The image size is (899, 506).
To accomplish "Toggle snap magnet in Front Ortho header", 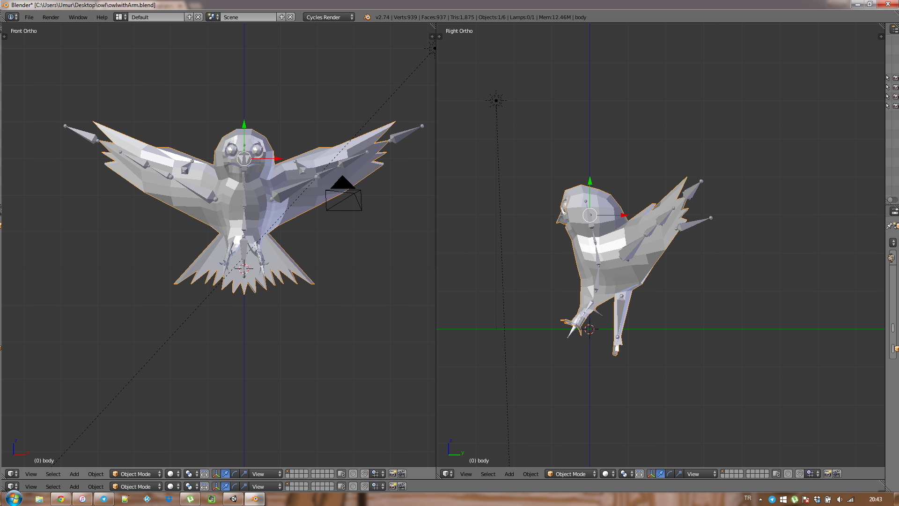I will [365, 474].
